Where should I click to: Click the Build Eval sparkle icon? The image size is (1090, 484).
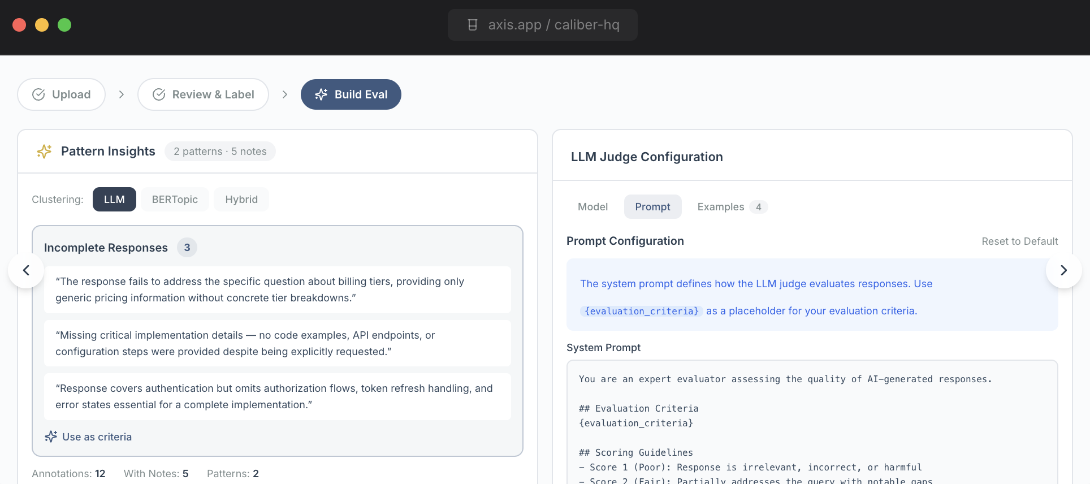coord(321,94)
